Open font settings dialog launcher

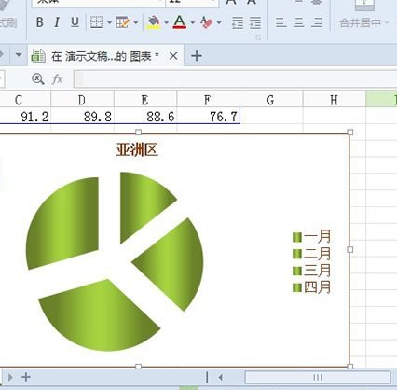[x=258, y=38]
